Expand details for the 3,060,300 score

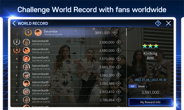coord(119,75)
